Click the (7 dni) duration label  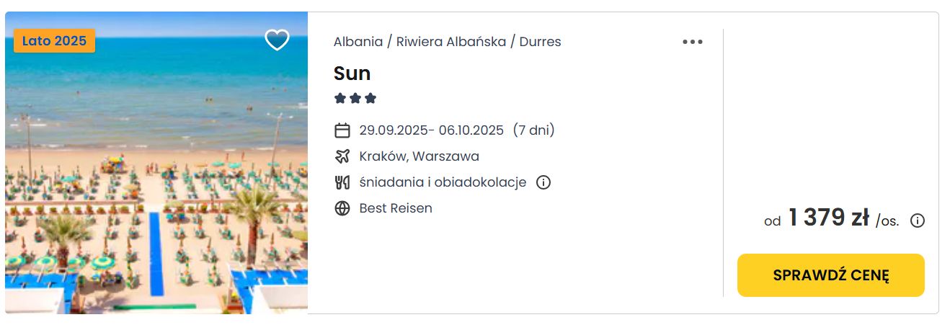pos(533,130)
